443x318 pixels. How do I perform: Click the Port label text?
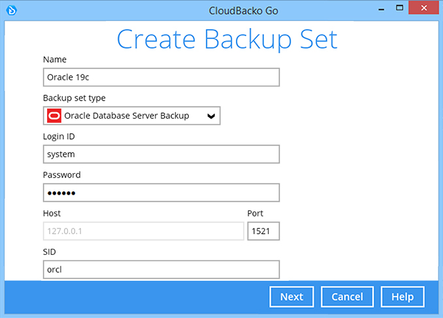255,214
